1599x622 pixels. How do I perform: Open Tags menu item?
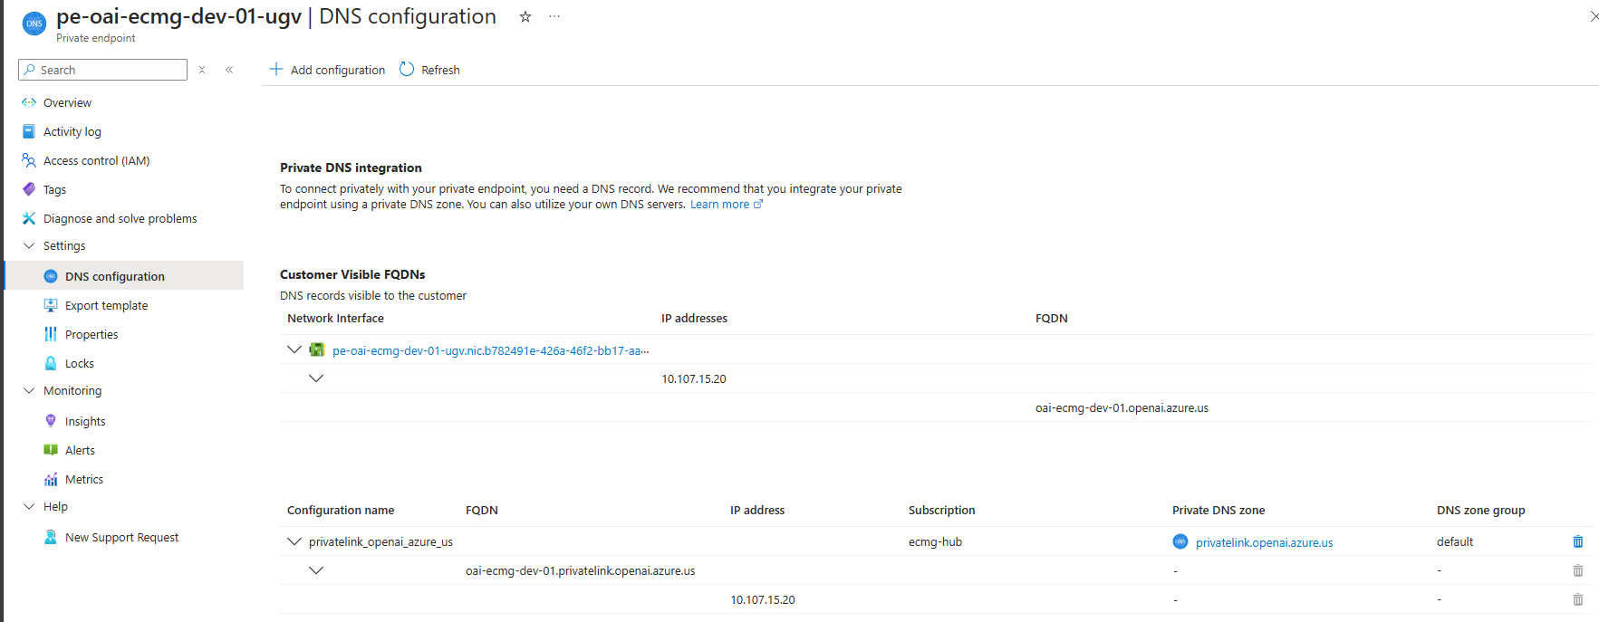pyautogui.click(x=54, y=189)
